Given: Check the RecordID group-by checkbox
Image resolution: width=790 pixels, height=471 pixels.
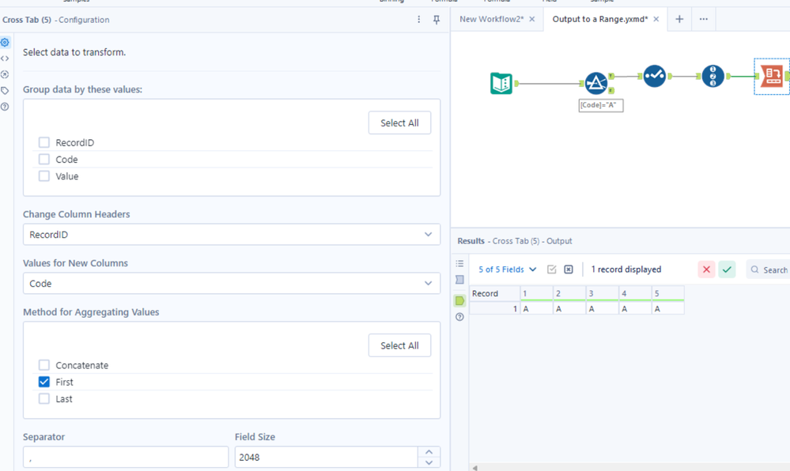Looking at the screenshot, I should pos(44,142).
